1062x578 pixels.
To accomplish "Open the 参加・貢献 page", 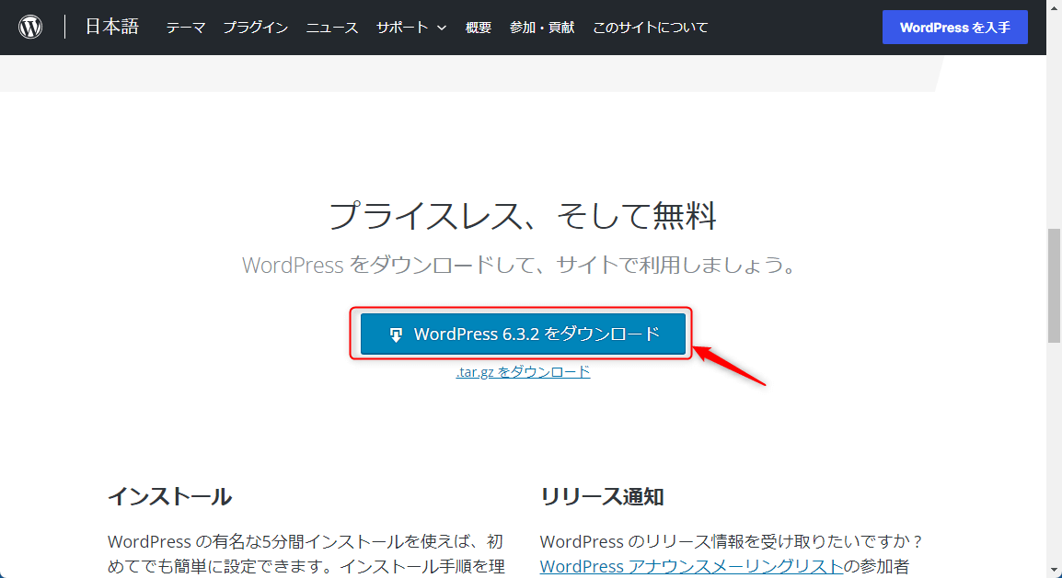I will click(541, 28).
